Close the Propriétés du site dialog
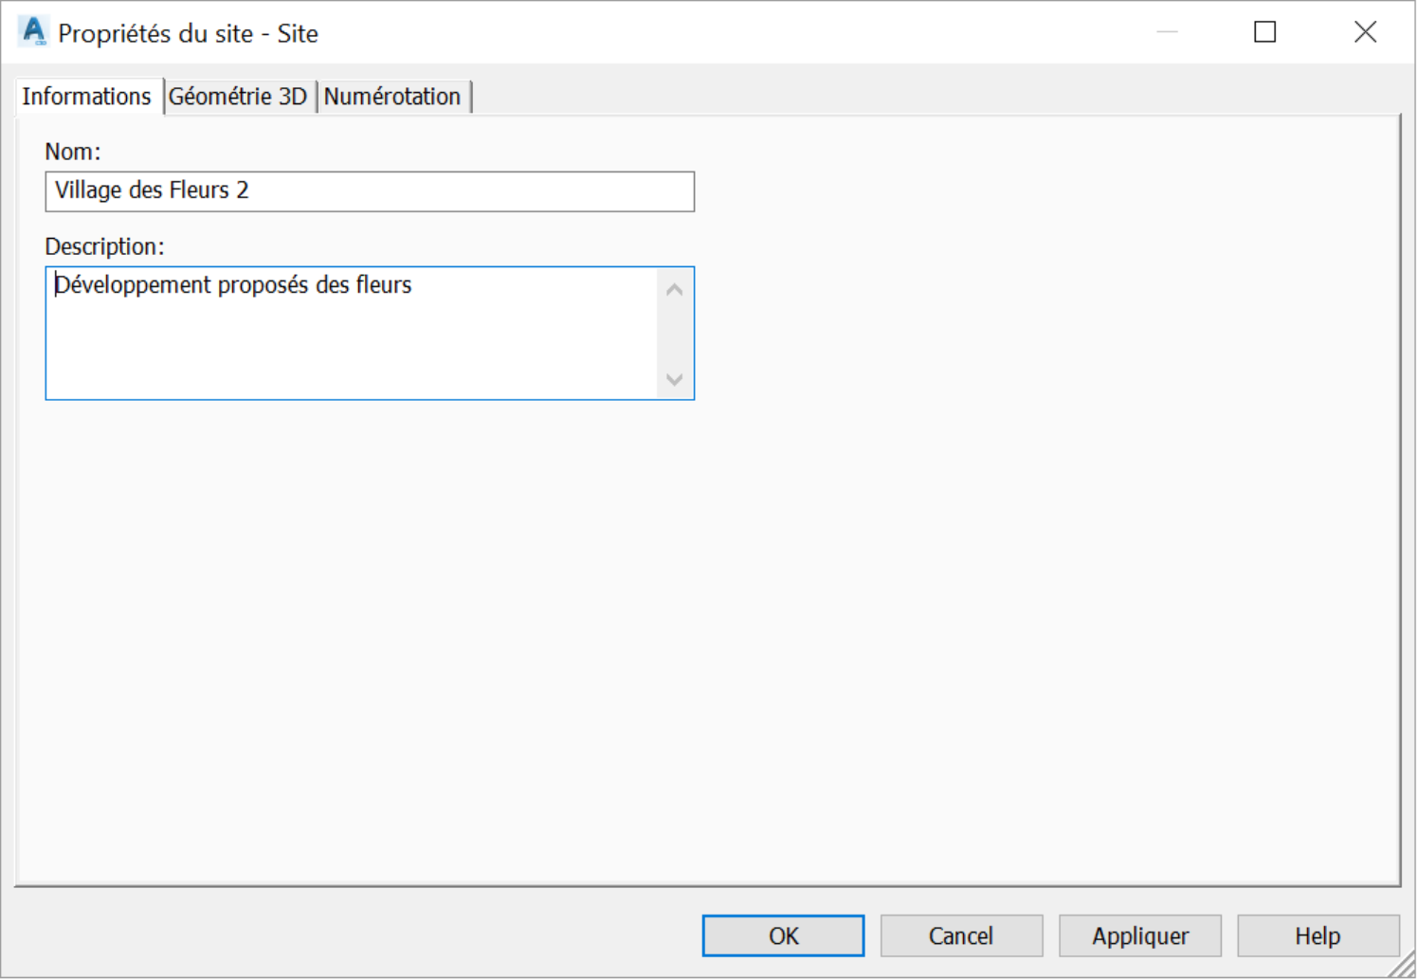Screen dimensions: 1417x979 coord(1365,32)
